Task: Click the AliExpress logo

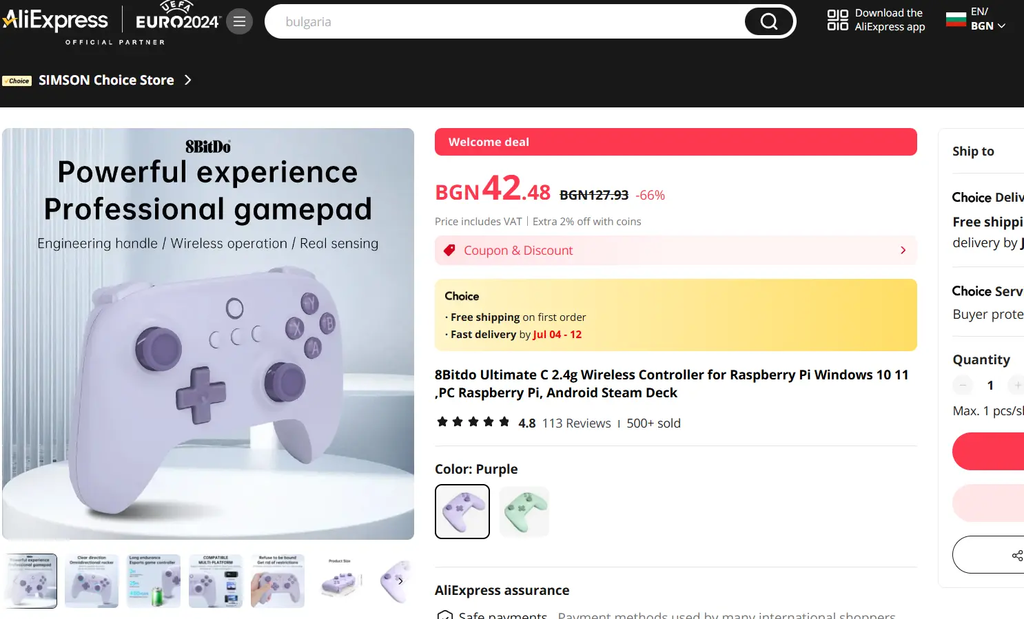Action: click(55, 21)
